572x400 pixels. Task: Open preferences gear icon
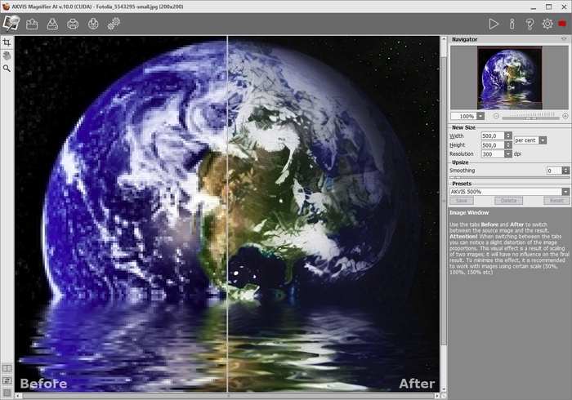(547, 24)
